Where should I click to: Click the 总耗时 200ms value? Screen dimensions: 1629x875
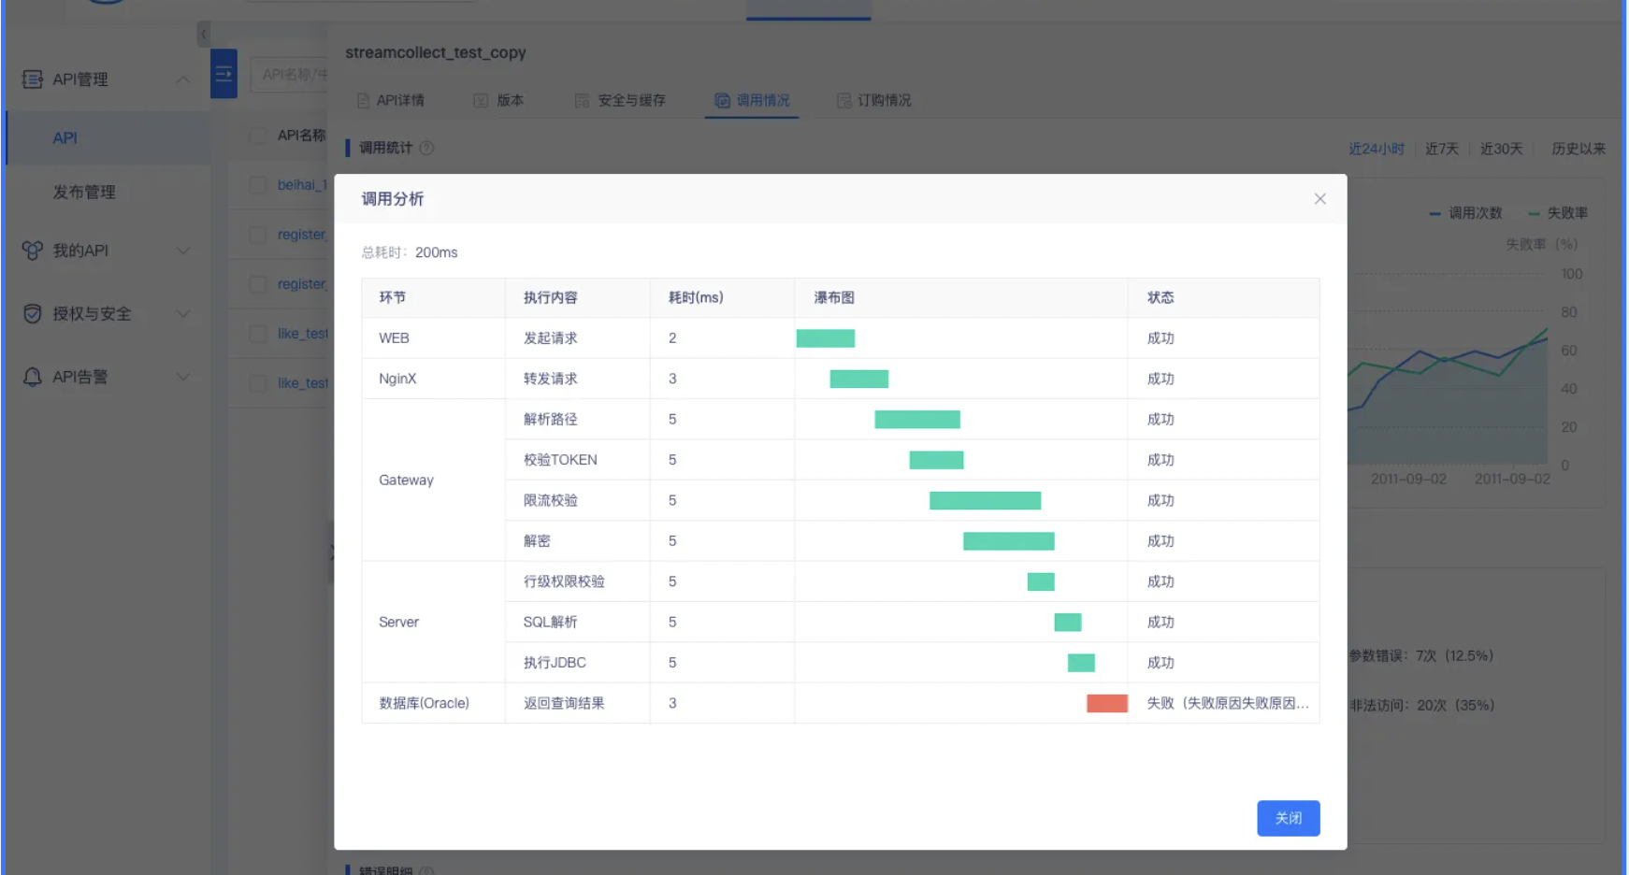[436, 252]
